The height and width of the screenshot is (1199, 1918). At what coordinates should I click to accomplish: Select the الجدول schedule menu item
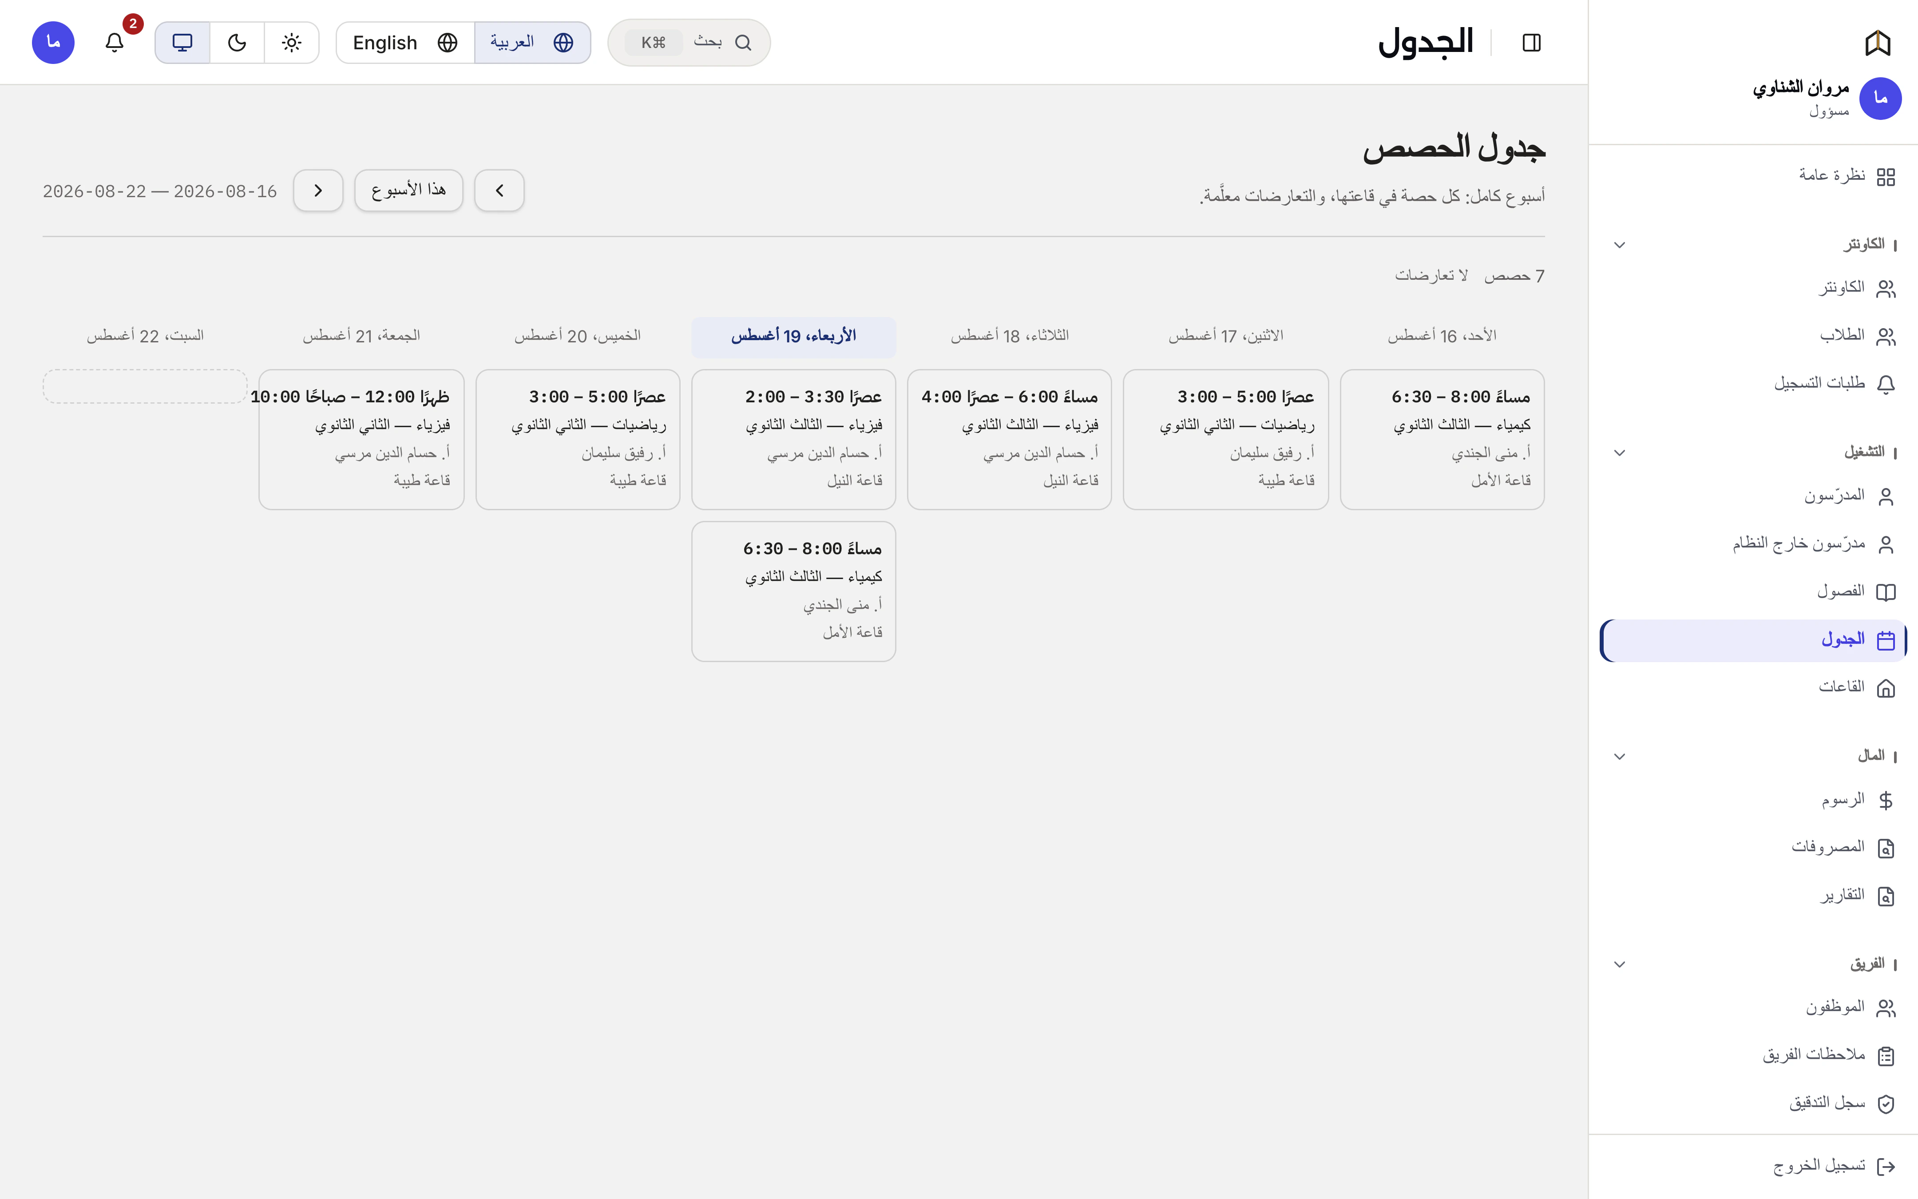(1752, 640)
